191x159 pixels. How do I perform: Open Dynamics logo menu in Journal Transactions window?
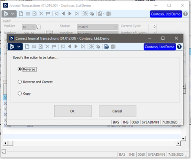(x=9, y=14)
